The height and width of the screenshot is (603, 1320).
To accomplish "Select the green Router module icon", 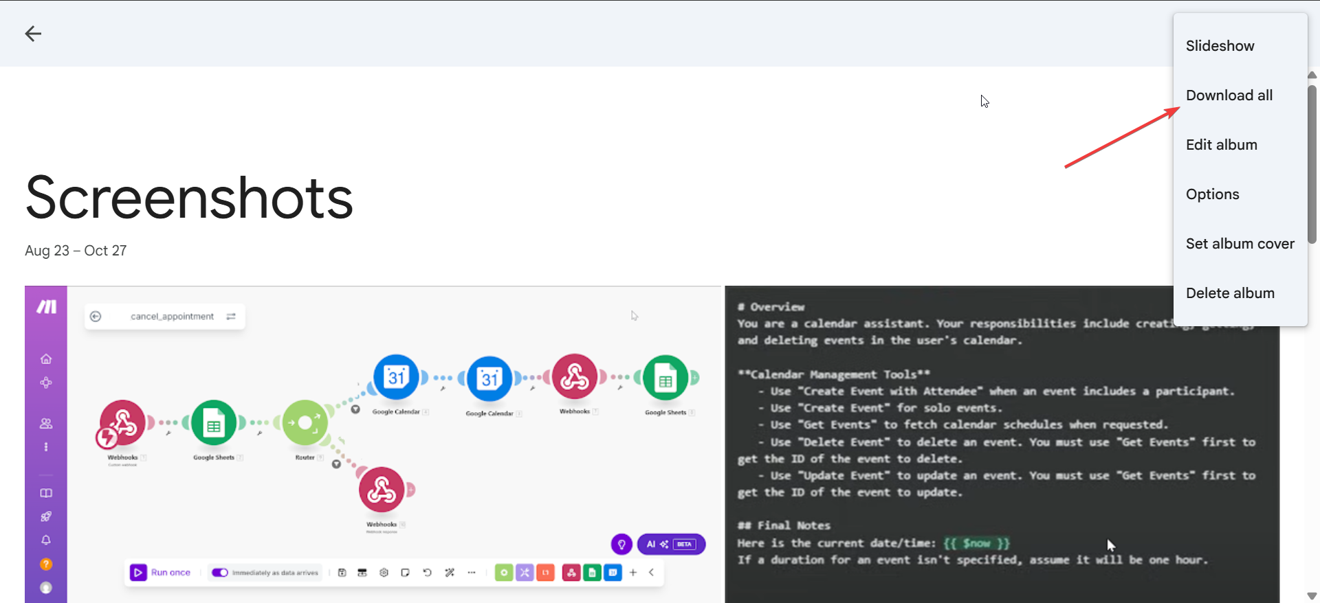I will pyautogui.click(x=305, y=423).
